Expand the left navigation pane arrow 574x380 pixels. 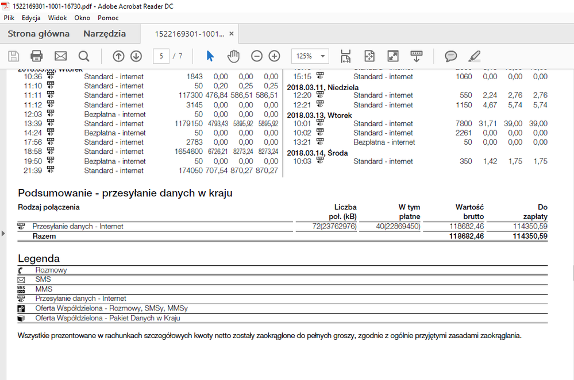(x=3, y=233)
